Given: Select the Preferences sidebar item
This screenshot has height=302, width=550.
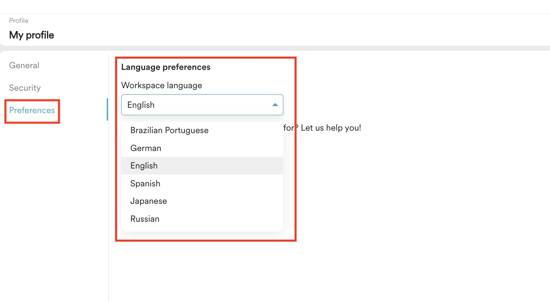Looking at the screenshot, I should pyautogui.click(x=31, y=111).
